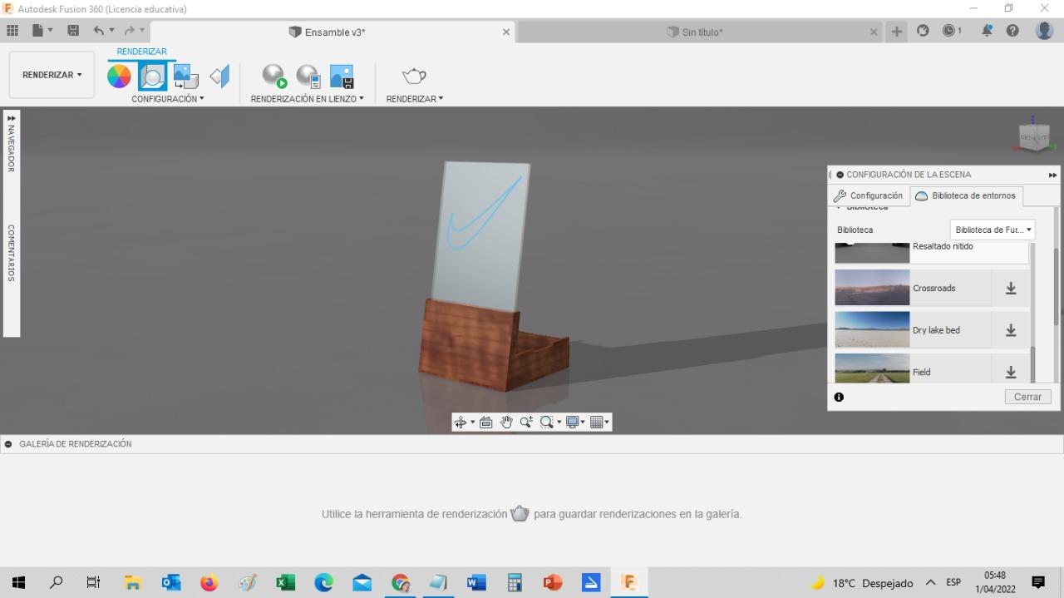Click the environment list scrollbar
Viewport: 1064px width, 598px height.
1033,366
